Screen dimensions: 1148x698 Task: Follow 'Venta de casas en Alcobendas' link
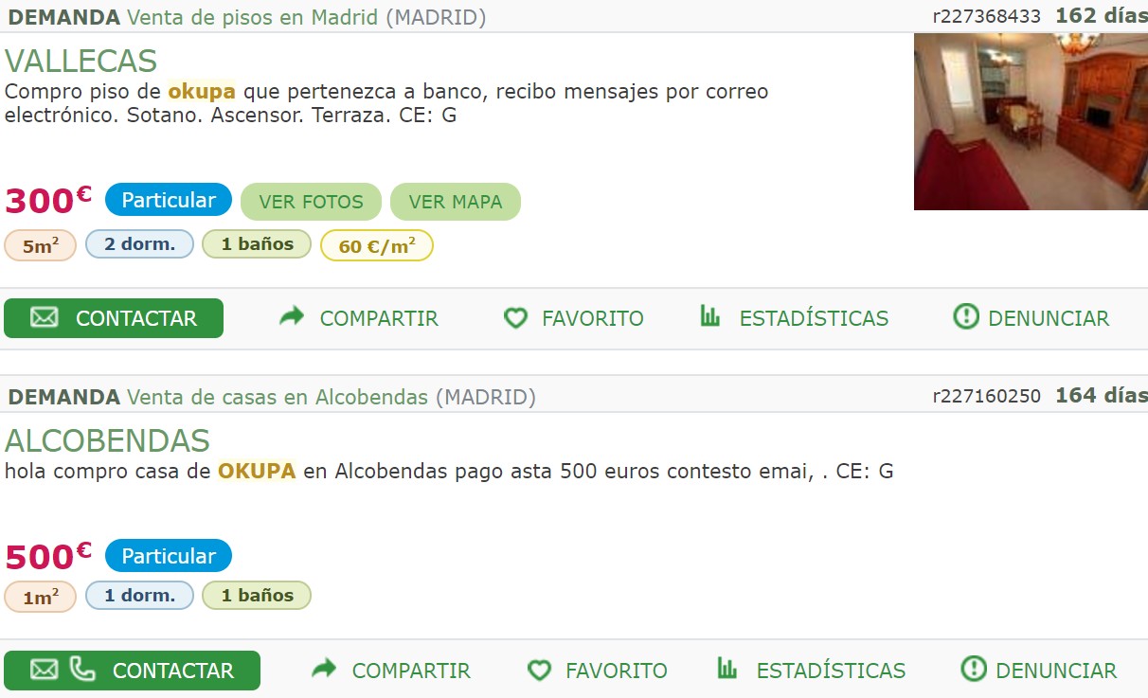coord(278,397)
